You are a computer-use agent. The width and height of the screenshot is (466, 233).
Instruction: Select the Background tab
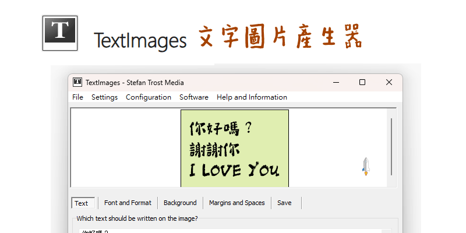coord(180,203)
